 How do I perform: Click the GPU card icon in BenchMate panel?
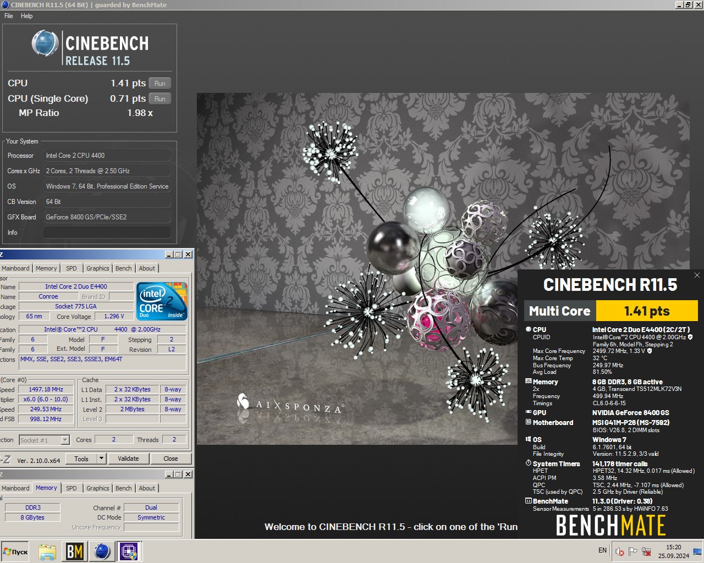pos(528,412)
